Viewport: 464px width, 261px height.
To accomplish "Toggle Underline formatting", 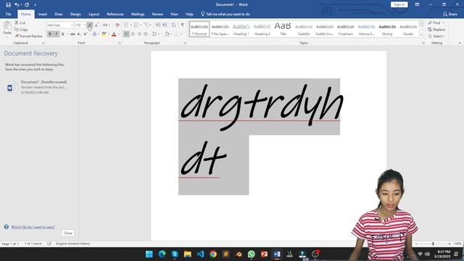I will 63,34.
